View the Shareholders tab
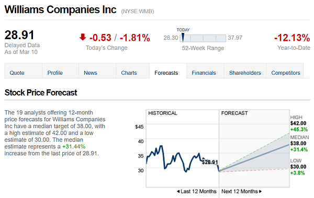The width and height of the screenshot is (314, 198). point(245,71)
